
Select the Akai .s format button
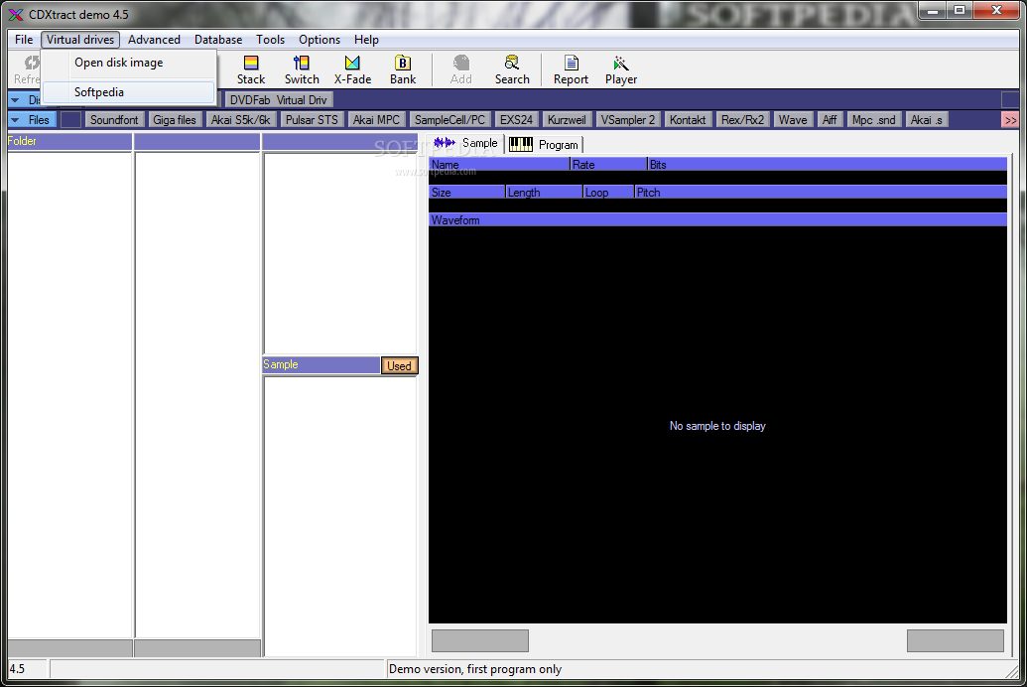point(926,120)
